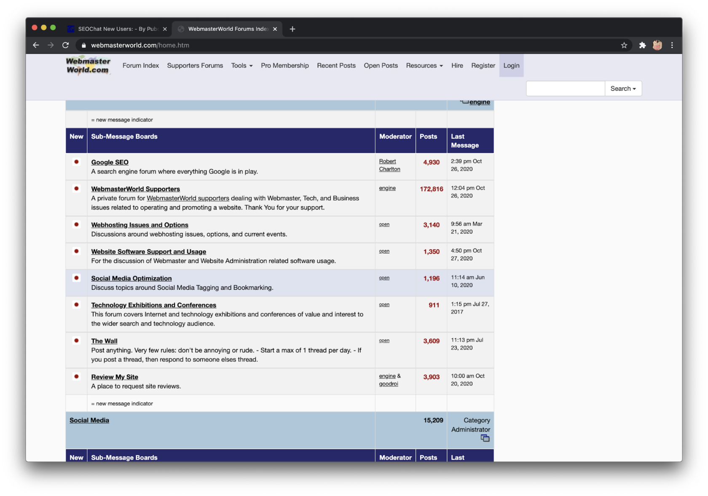View Open Posts
Viewport: 708px width, 496px height.
pos(381,65)
